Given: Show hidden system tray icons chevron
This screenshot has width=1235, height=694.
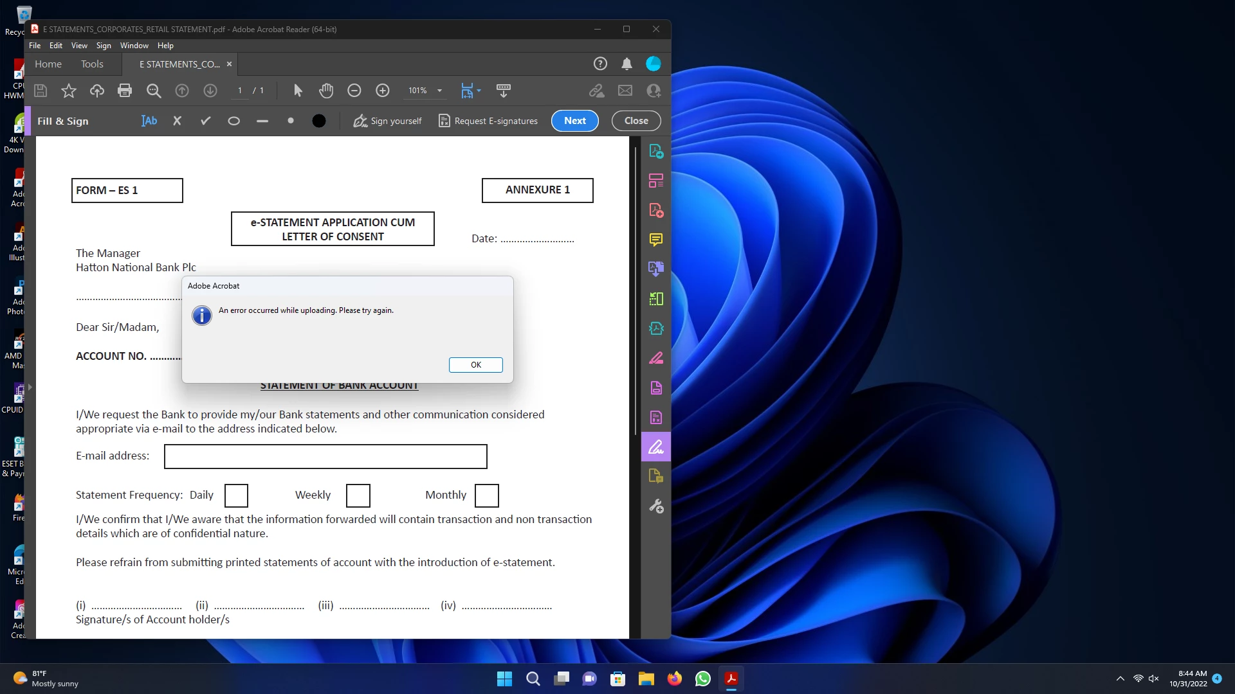Looking at the screenshot, I should pyautogui.click(x=1120, y=679).
